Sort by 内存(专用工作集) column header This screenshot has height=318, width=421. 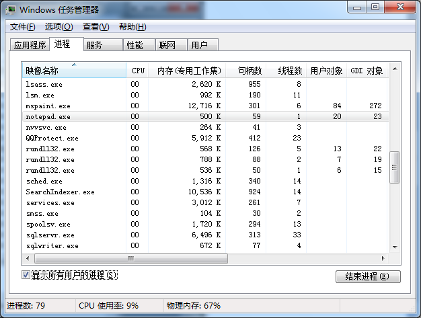tap(187, 71)
